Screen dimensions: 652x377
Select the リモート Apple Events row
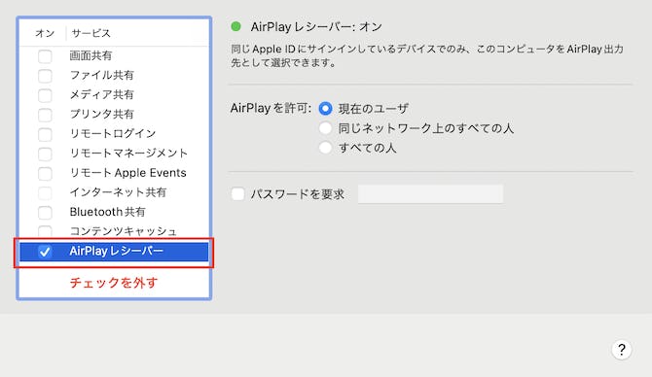coord(114,173)
